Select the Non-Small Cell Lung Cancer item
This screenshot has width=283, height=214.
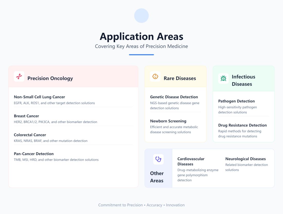click(39, 97)
